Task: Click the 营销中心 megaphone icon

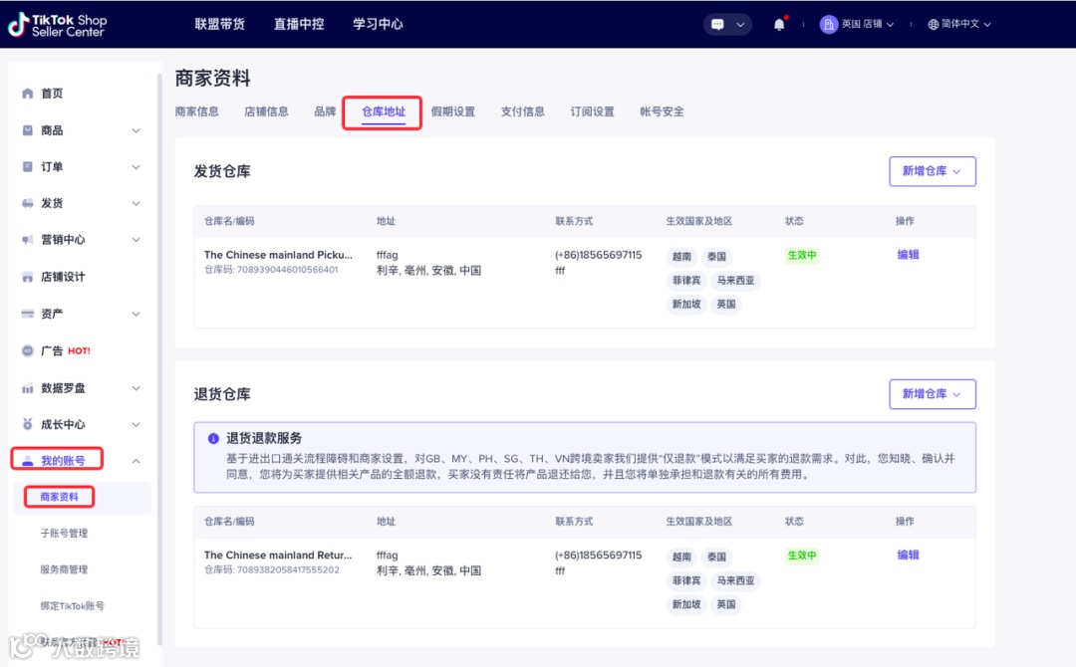Action: [28, 239]
